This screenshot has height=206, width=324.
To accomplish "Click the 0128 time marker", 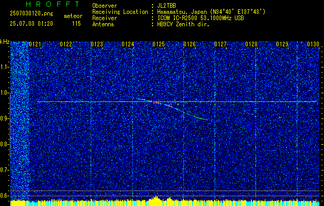I will pyautogui.click(x=251, y=44).
